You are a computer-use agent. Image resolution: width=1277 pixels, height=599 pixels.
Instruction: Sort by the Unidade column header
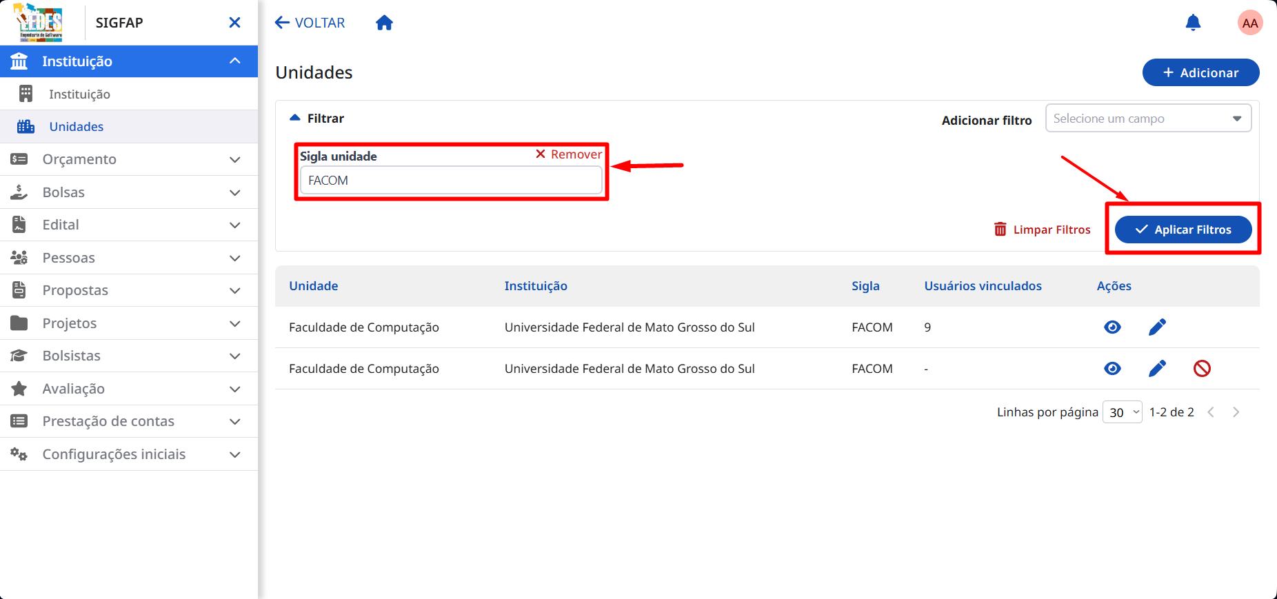pyautogui.click(x=314, y=286)
